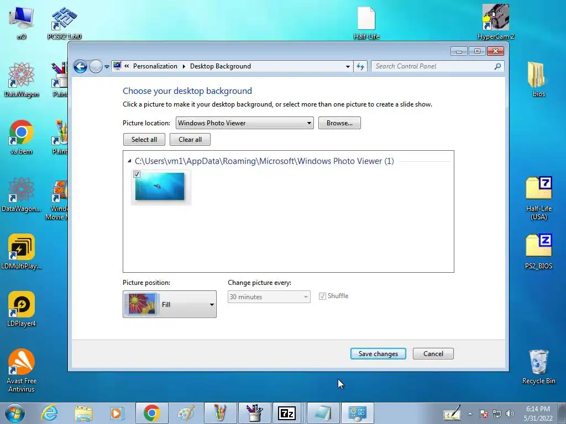Image resolution: width=566 pixels, height=424 pixels.
Task: Switch to 7-Zip on the taskbar
Action: 287,413
